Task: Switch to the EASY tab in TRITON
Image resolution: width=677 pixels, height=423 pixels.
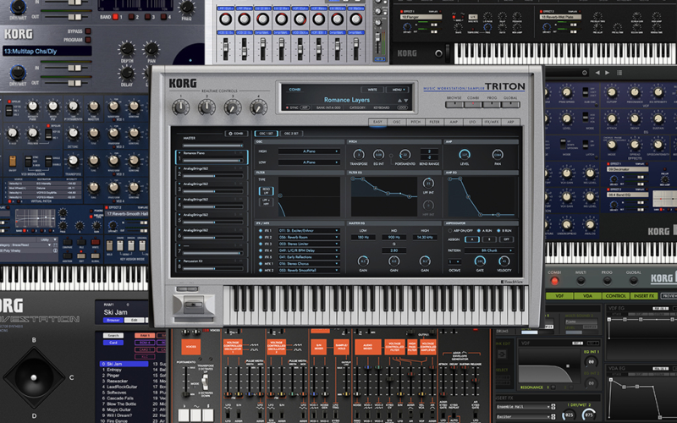Action: click(x=377, y=122)
